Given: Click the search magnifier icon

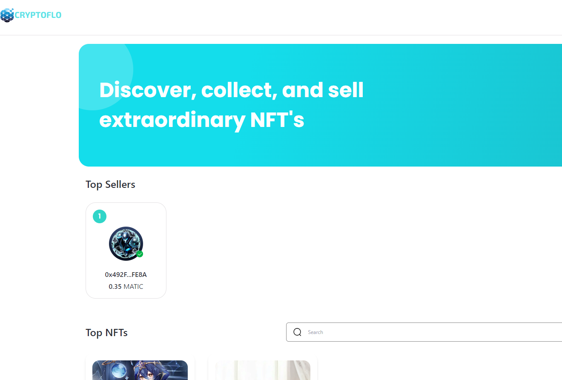Looking at the screenshot, I should (x=298, y=332).
